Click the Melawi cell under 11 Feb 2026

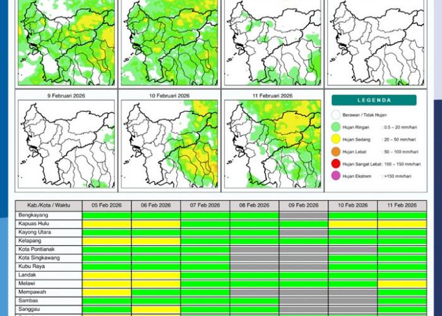(402, 284)
